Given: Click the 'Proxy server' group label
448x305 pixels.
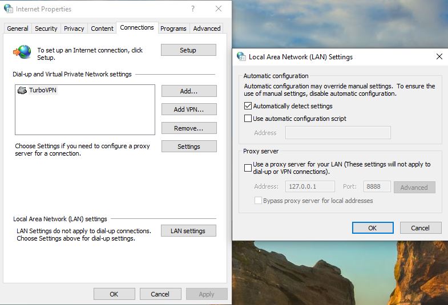Looking at the screenshot, I should [x=261, y=151].
